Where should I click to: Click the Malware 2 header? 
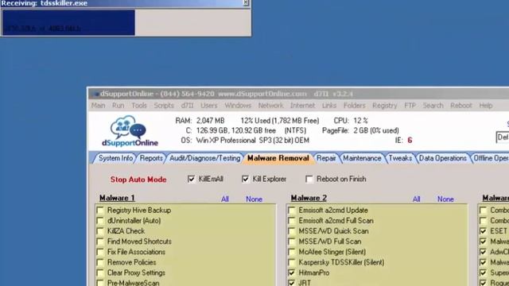click(309, 198)
